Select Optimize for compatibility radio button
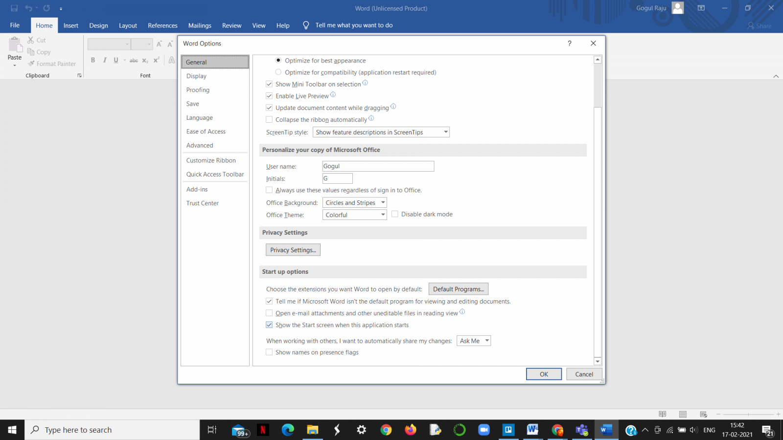The image size is (783, 440). tap(278, 72)
